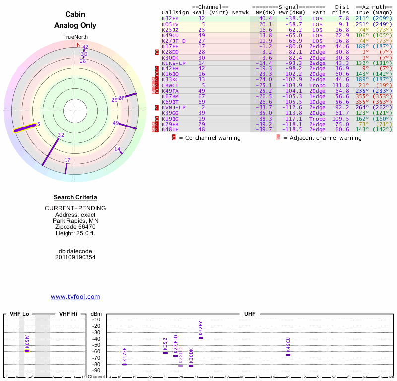
Task: Click the channel 17 bar on radar plot
Action: [x=66, y=169]
